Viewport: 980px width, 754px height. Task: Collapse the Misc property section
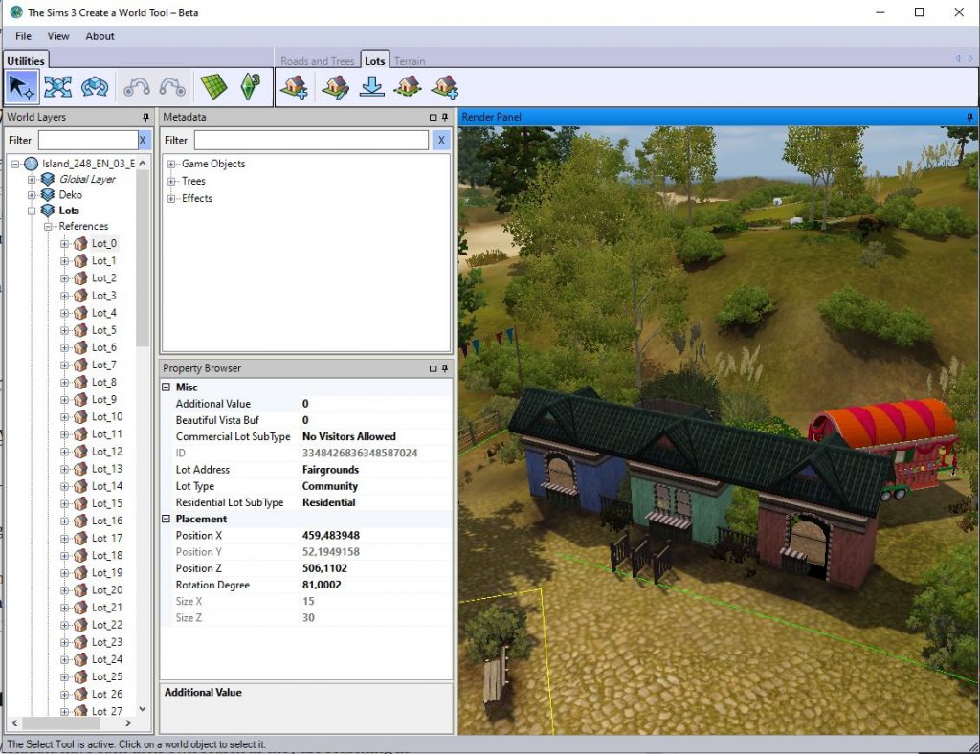167,388
